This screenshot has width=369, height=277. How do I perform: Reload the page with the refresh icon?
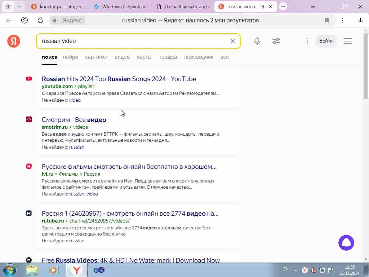click(40, 20)
